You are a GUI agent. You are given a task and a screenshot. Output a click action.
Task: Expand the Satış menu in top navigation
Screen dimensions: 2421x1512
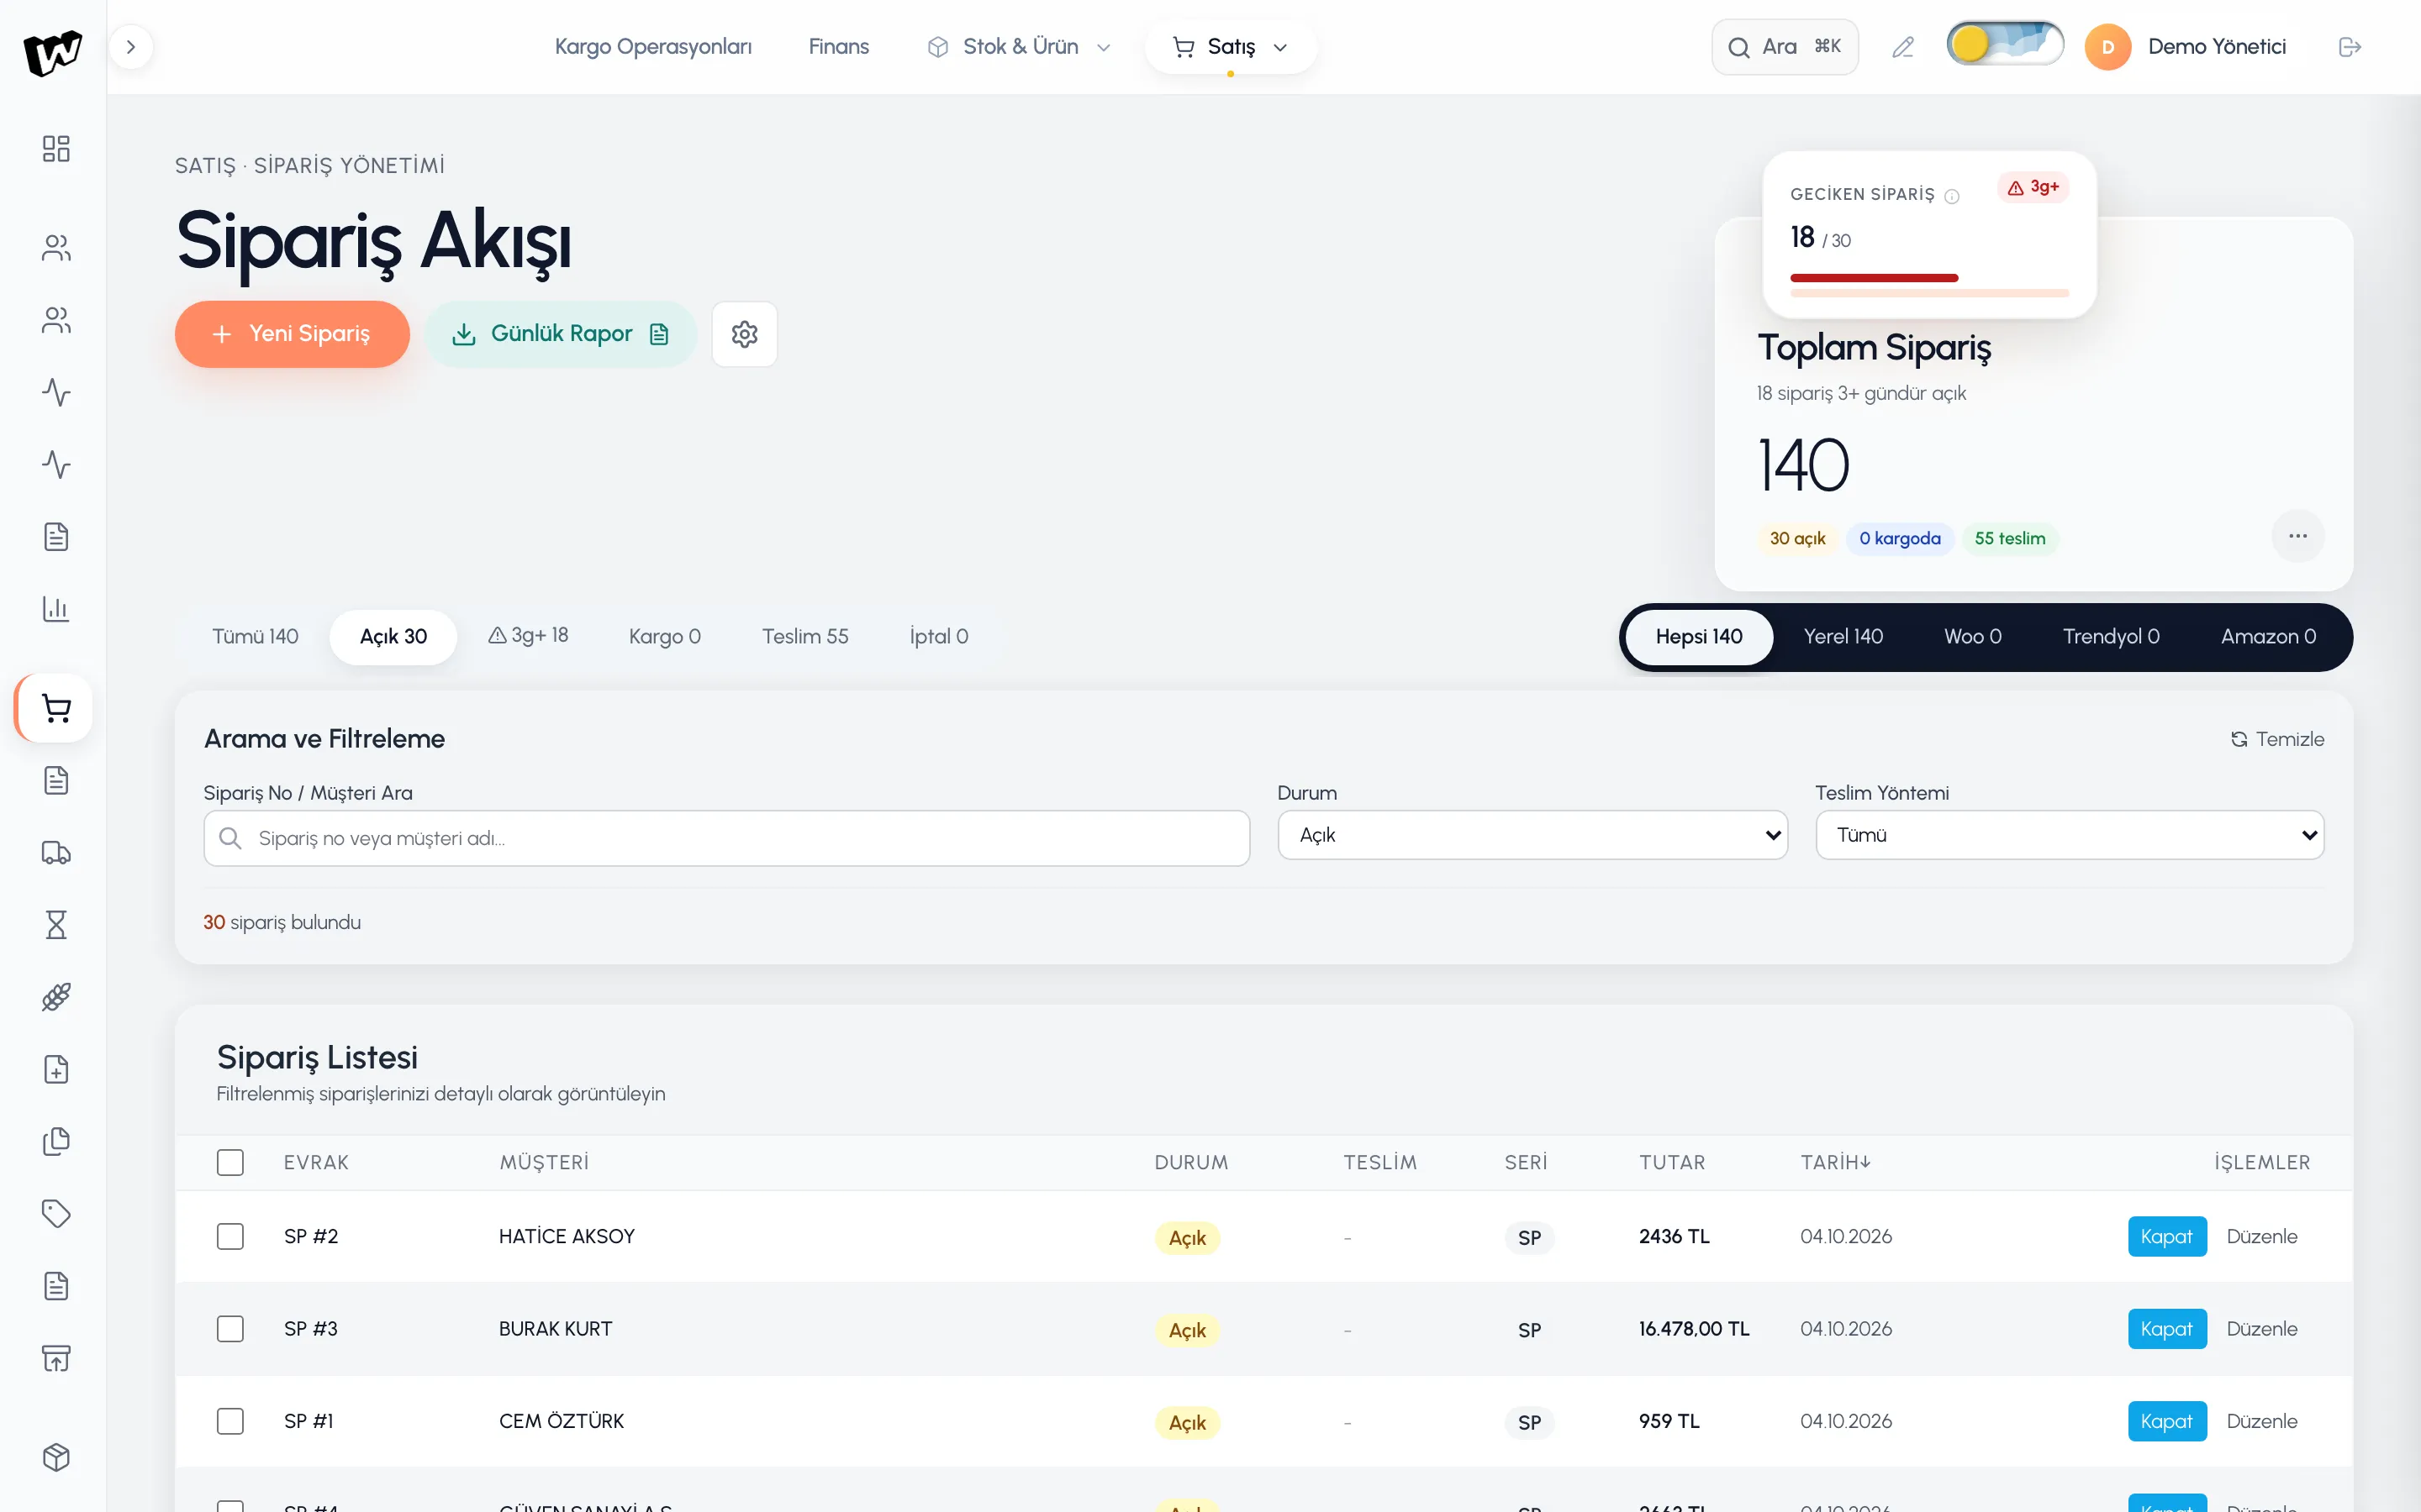1231,47
